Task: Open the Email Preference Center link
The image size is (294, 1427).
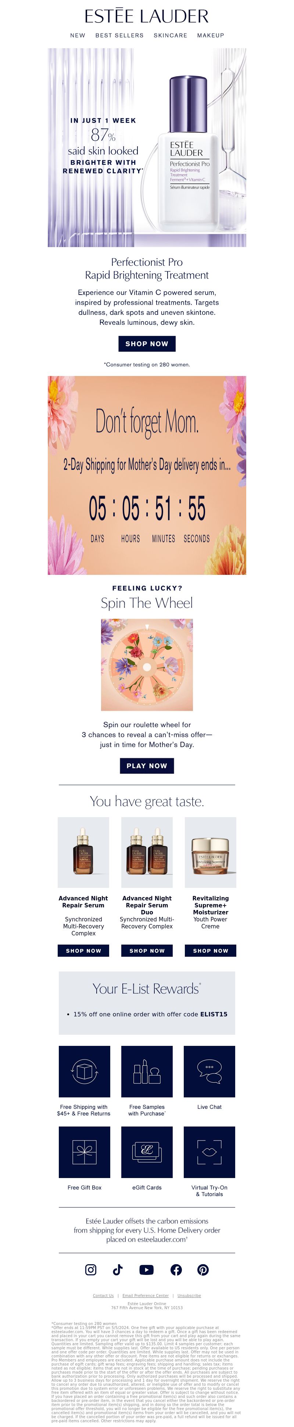Action: 145,1296
